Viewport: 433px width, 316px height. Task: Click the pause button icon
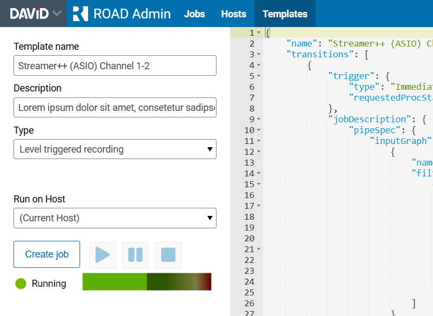[x=135, y=255]
